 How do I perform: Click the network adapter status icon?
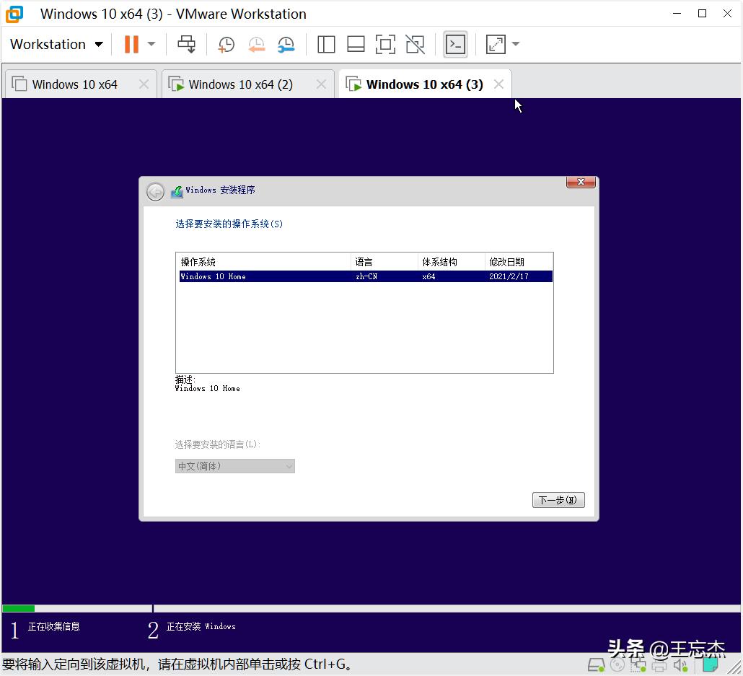coord(639,664)
